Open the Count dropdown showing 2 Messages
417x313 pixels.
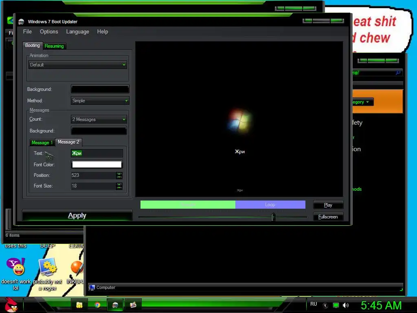click(99, 119)
